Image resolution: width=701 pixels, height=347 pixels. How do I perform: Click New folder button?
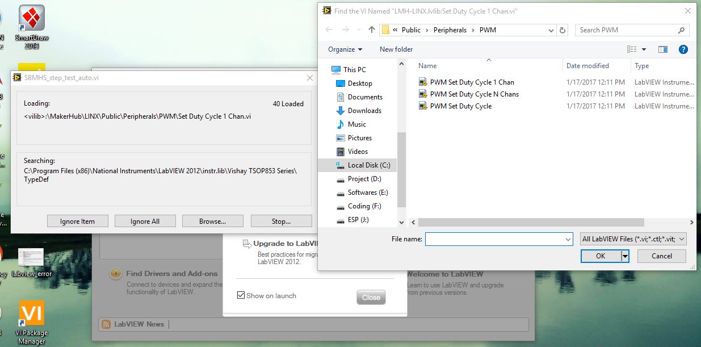396,49
